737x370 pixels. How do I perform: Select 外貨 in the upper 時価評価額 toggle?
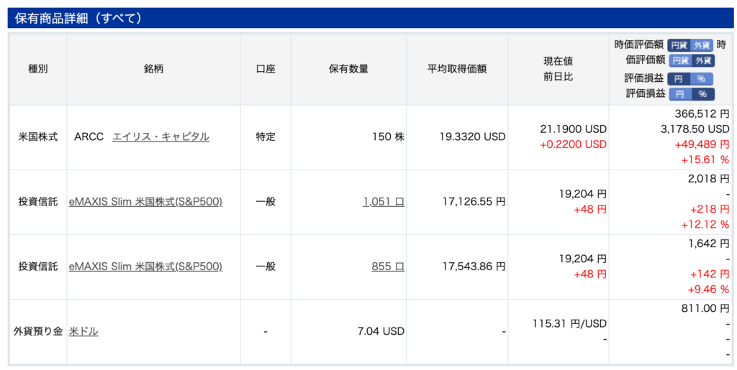click(702, 45)
